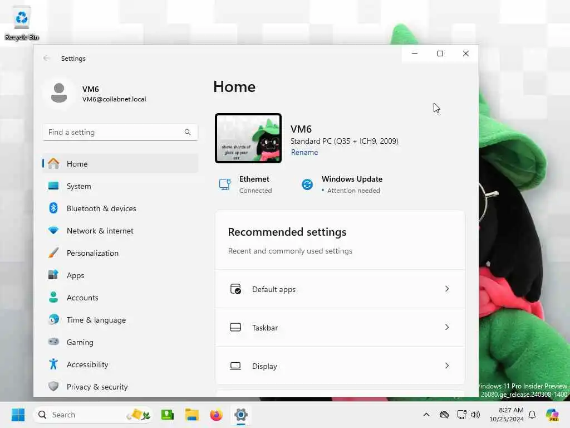
Task: Launch Firefox from the taskbar
Action: (x=217, y=415)
